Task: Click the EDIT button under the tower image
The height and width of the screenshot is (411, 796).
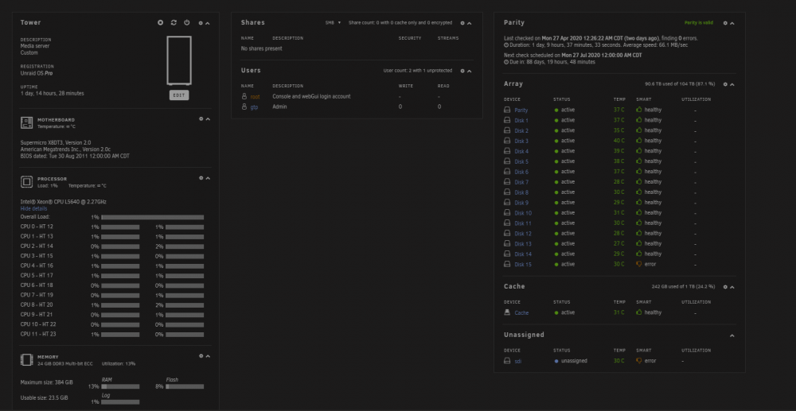Action: 179,95
